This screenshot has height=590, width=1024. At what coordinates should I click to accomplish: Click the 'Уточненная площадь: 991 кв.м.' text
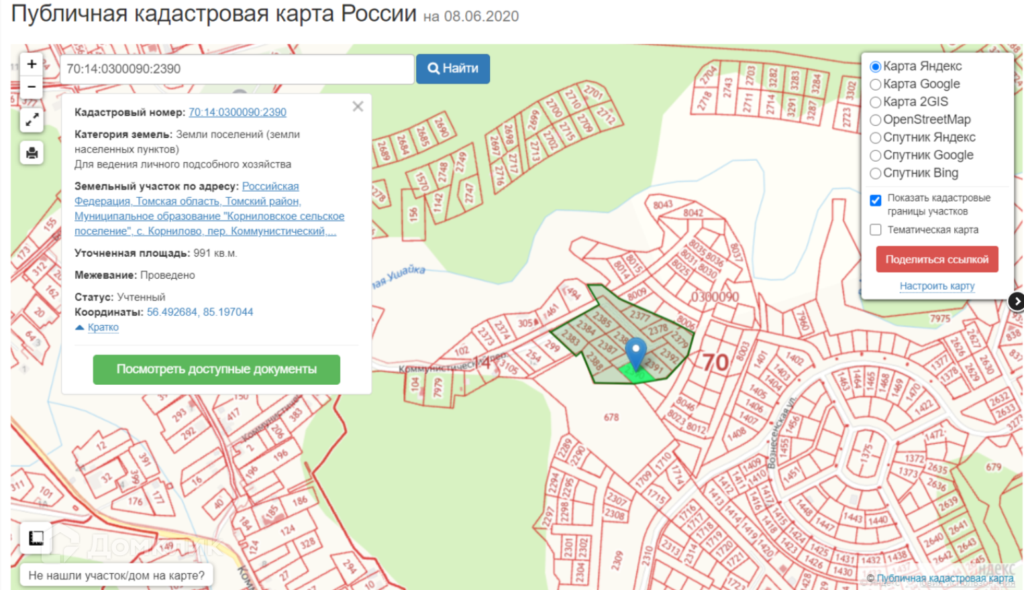tap(156, 253)
